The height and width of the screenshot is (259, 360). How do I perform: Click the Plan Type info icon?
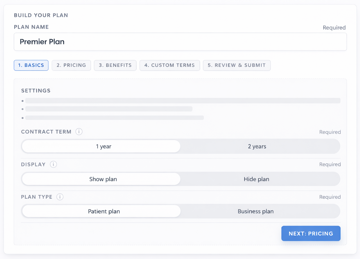60,197
